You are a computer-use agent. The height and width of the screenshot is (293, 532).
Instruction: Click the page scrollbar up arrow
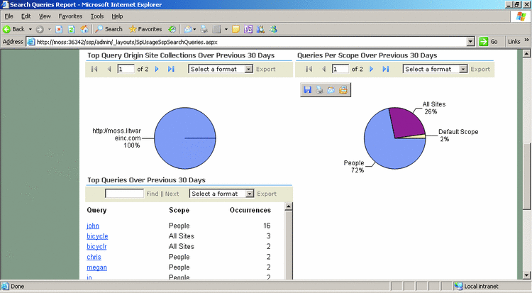tap(526, 53)
